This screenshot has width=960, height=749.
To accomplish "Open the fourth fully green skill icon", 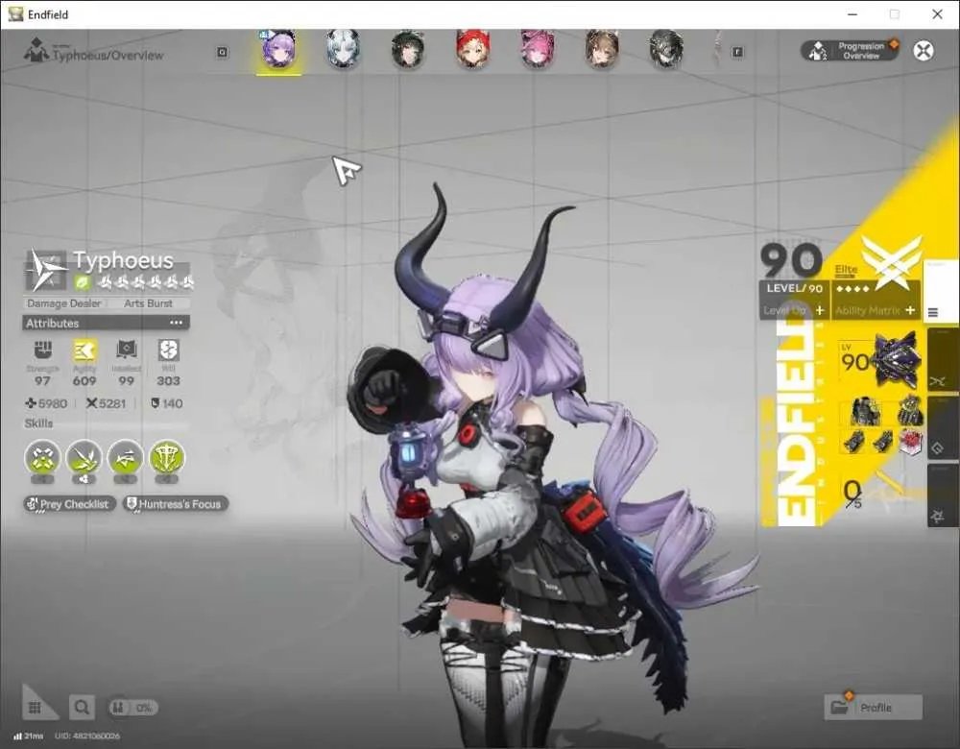I will (166, 458).
